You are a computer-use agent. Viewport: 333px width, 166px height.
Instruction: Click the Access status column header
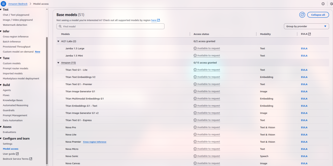pos(201,34)
